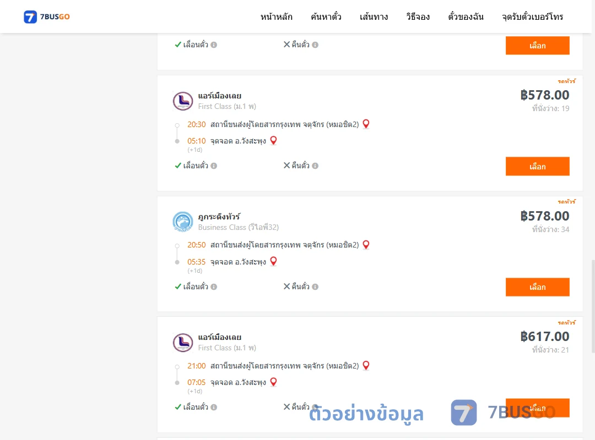
Task: Click the 07:05 arrival time
Action: (197, 382)
